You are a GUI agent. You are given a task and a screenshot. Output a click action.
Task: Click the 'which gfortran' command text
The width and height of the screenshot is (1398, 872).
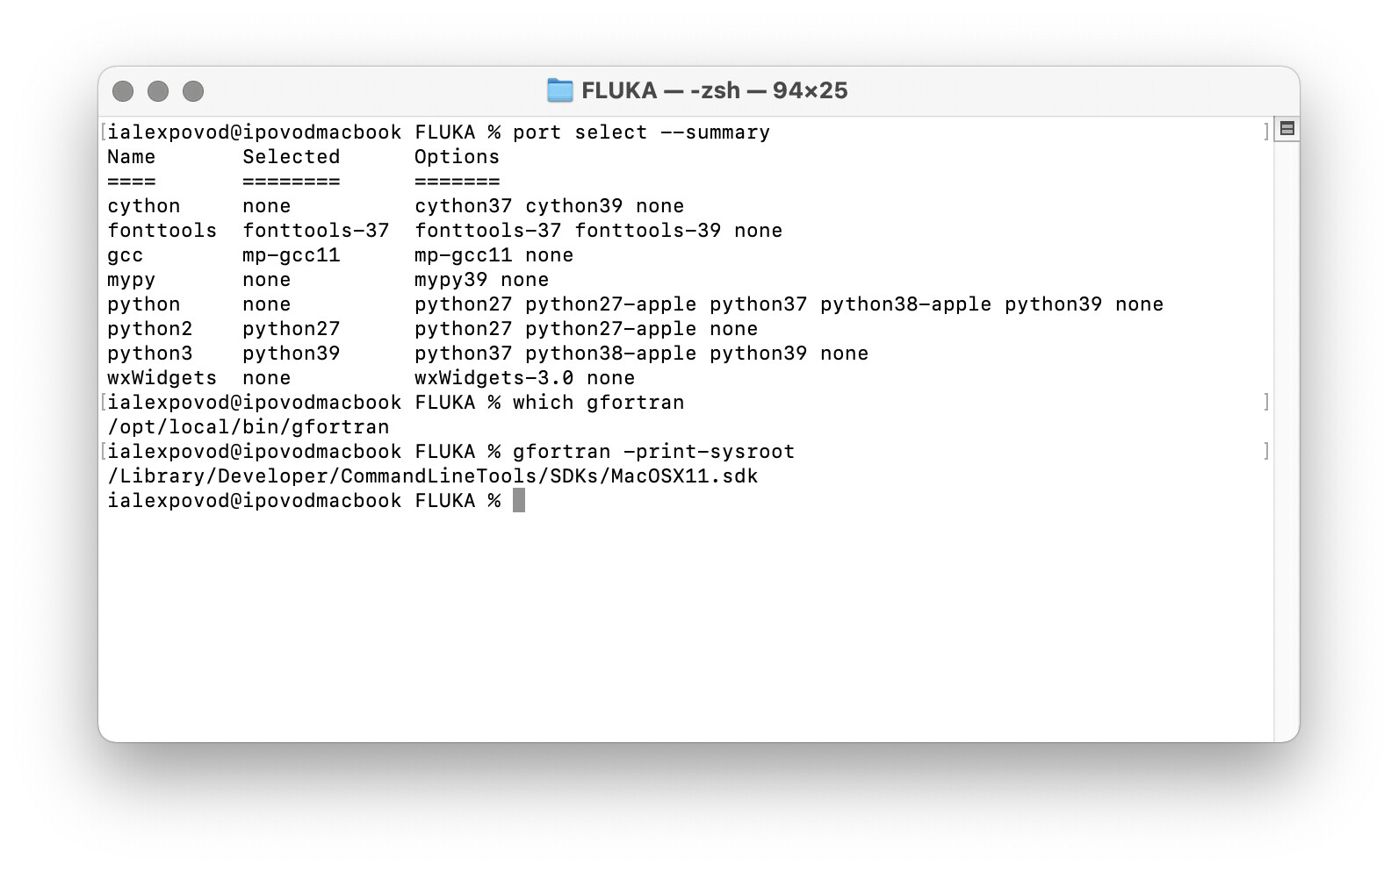click(x=598, y=403)
